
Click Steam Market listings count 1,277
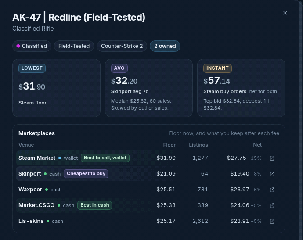(200, 158)
